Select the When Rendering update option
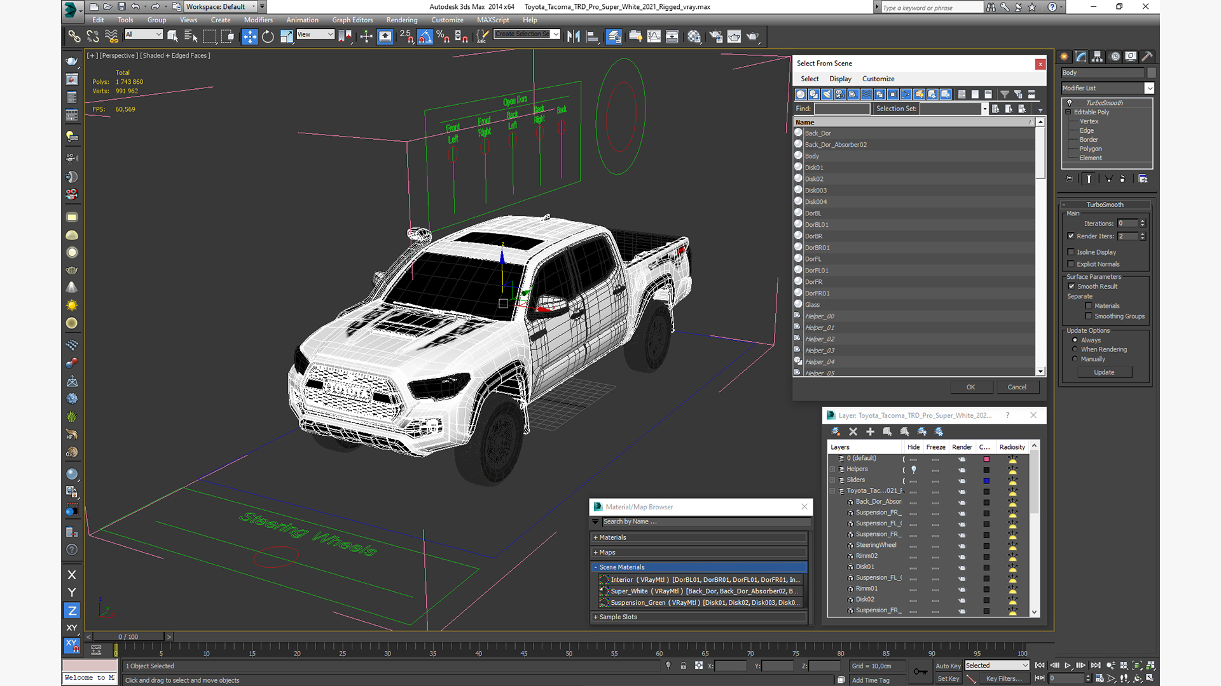Screen dimensions: 1221x686 (x=1075, y=349)
